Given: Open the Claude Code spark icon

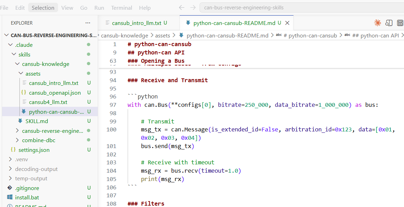Looking at the screenshot, I should (378, 23).
